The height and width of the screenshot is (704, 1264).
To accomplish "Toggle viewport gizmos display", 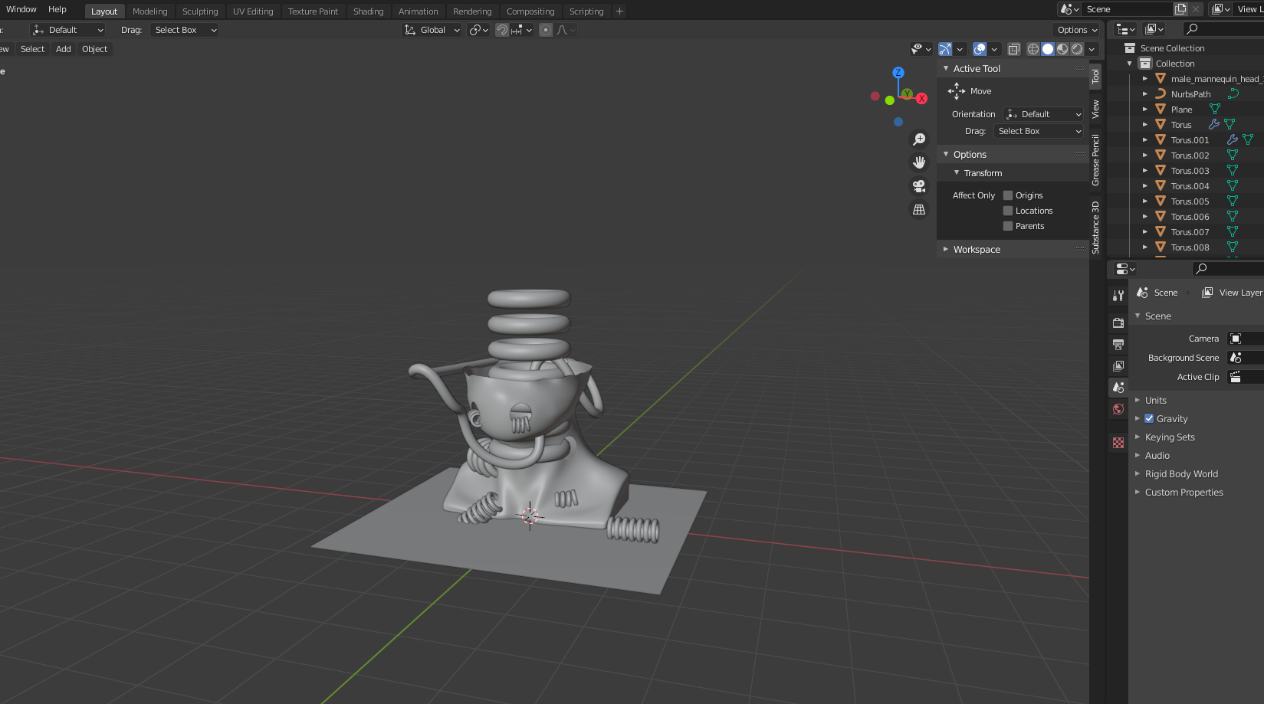I will click(945, 49).
